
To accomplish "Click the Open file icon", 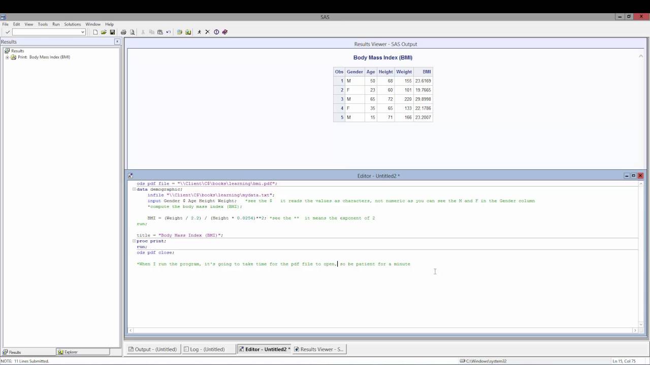I will pyautogui.click(x=104, y=32).
